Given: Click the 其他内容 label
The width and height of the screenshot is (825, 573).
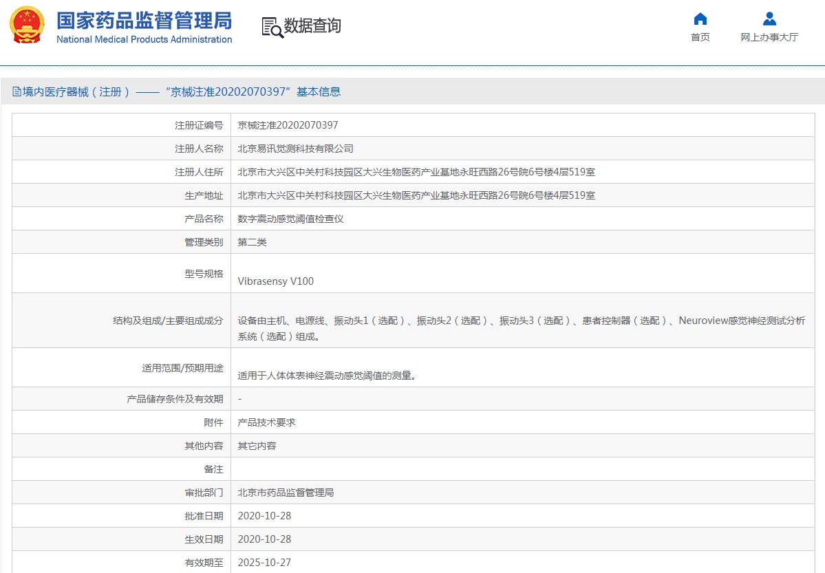Looking at the screenshot, I should coord(204,446).
